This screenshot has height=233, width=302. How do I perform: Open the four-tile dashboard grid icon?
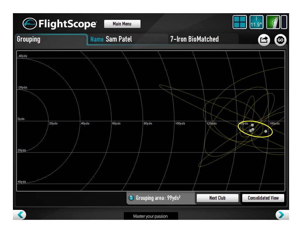coord(239,22)
